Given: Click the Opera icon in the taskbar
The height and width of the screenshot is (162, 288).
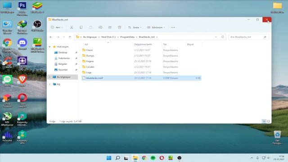Looking at the screenshot, I should click(x=162, y=158).
